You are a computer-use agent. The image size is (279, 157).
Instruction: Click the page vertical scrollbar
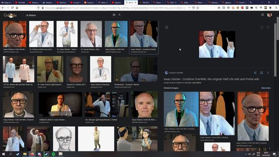[277, 28]
